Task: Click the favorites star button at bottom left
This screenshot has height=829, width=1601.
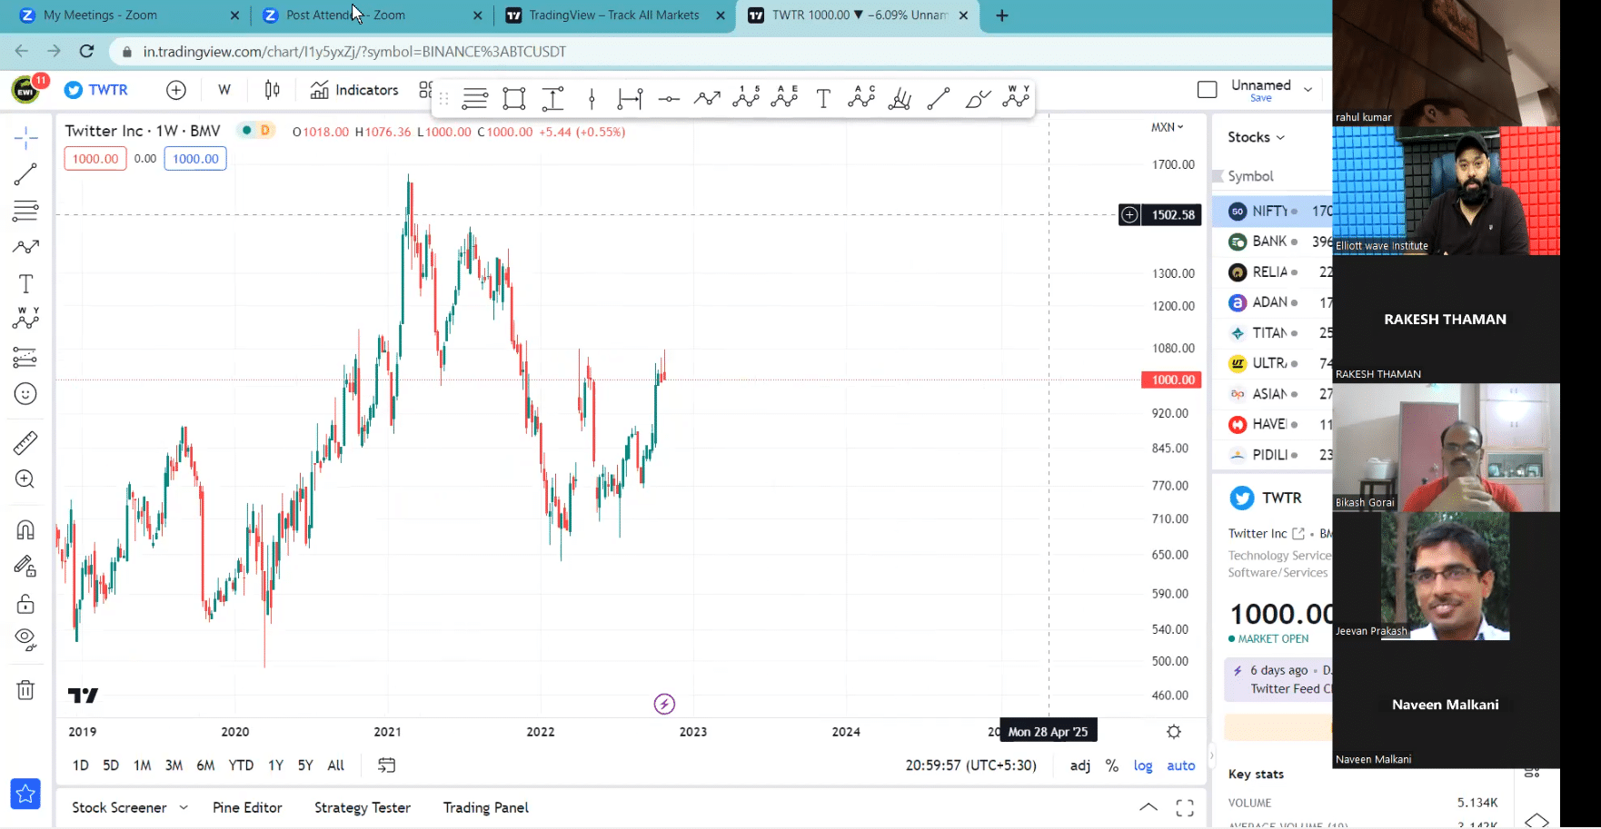Action: (x=25, y=794)
